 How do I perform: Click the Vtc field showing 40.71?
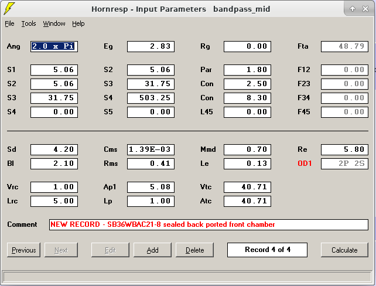point(247,187)
